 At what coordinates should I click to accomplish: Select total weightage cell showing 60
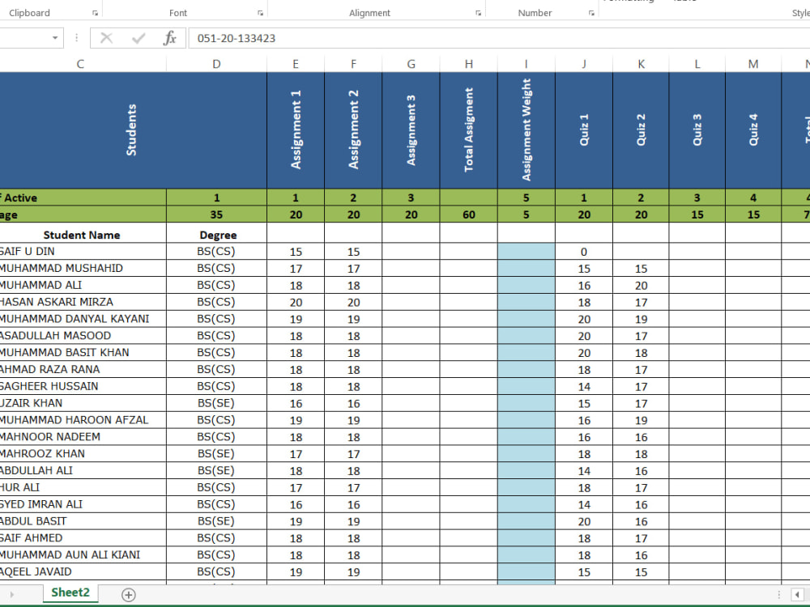[x=468, y=214]
